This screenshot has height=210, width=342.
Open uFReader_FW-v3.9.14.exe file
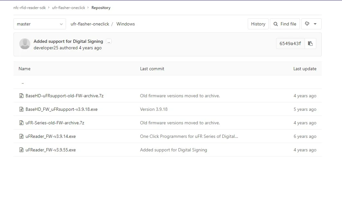[51, 136]
